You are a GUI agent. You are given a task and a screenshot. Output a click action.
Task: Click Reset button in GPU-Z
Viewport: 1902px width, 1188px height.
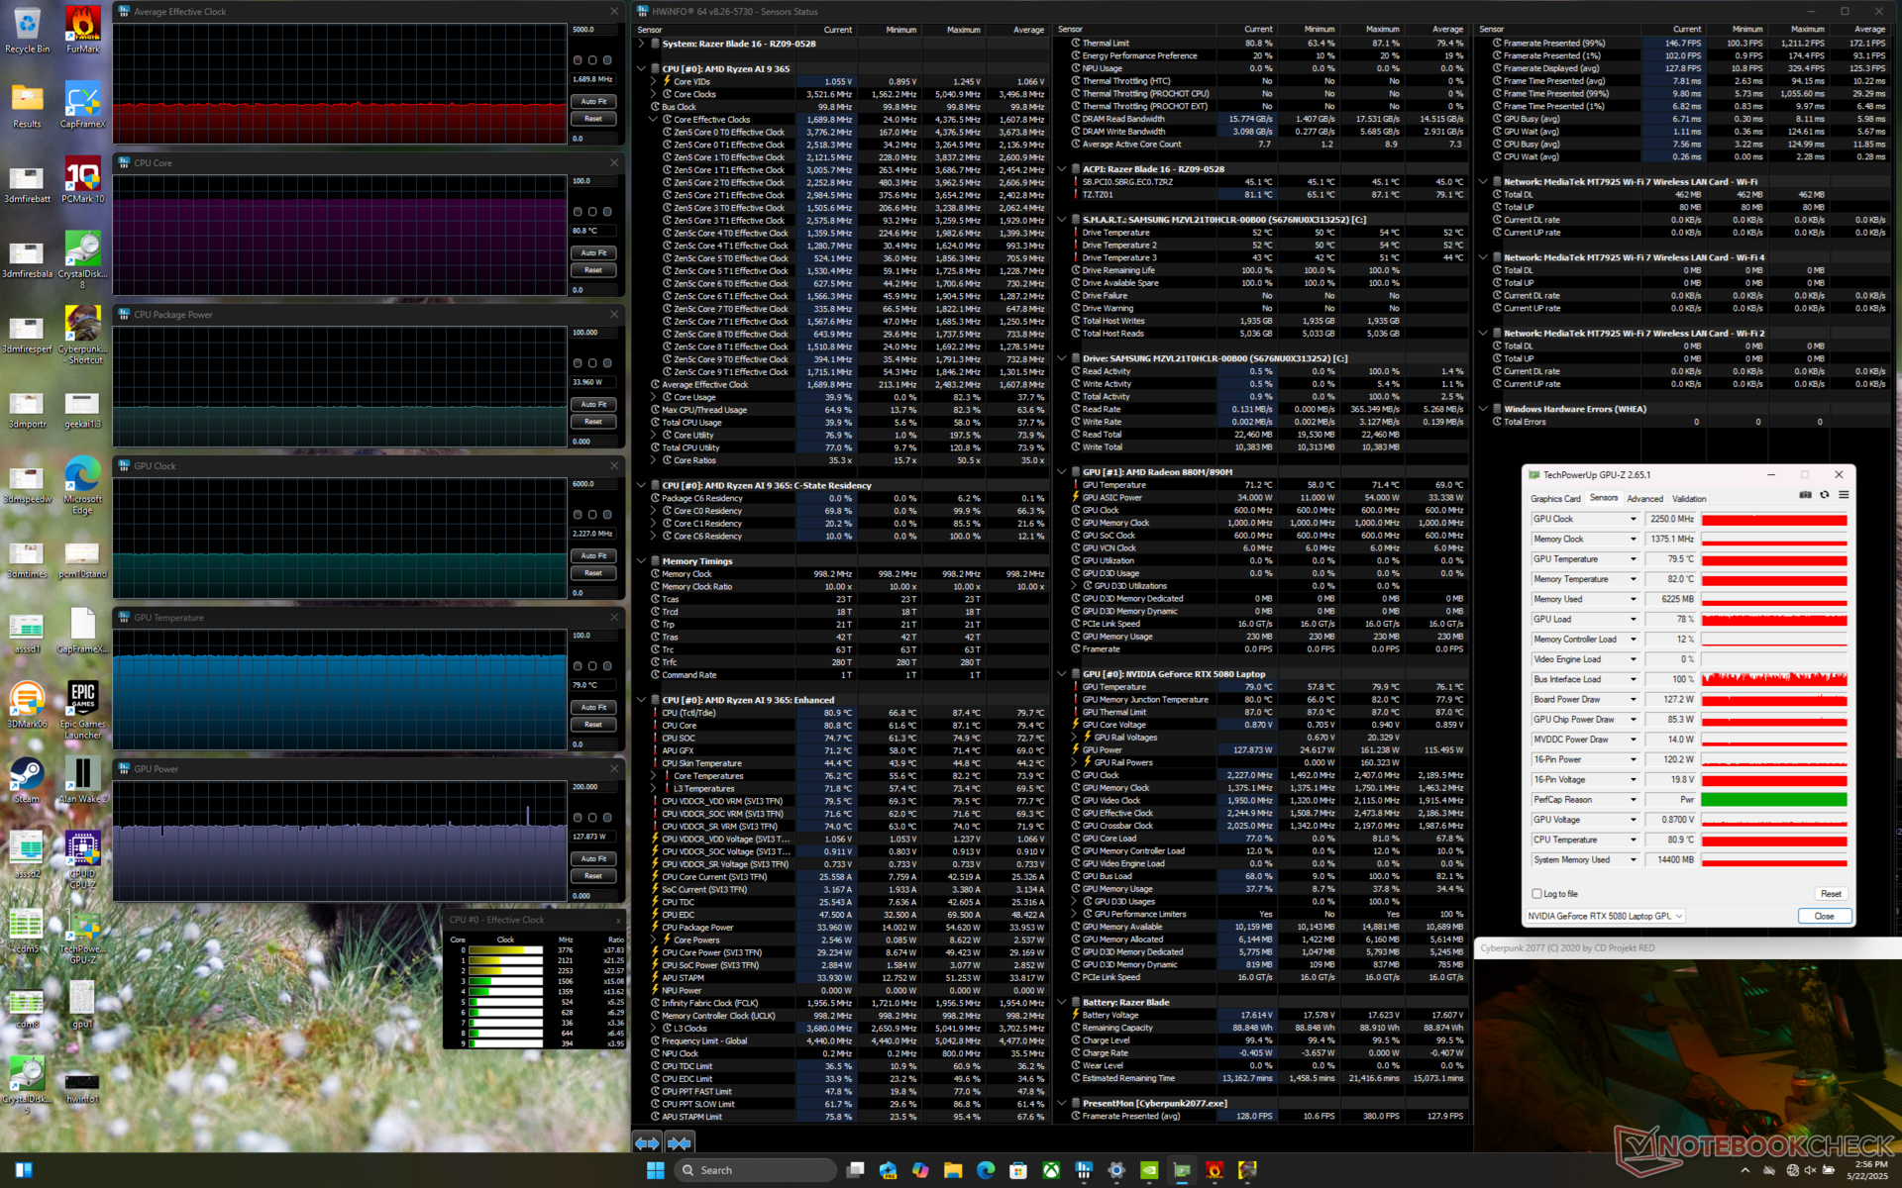1830,894
